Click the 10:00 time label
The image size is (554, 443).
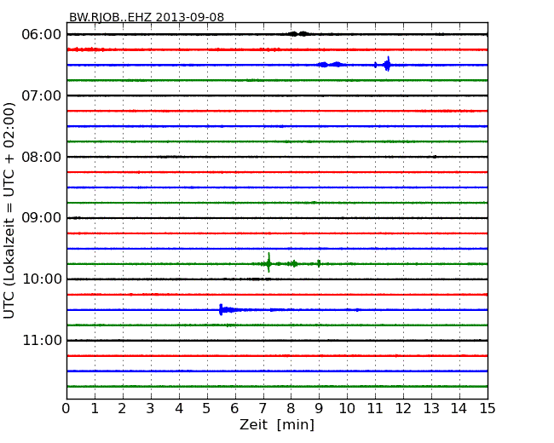tap(42, 279)
